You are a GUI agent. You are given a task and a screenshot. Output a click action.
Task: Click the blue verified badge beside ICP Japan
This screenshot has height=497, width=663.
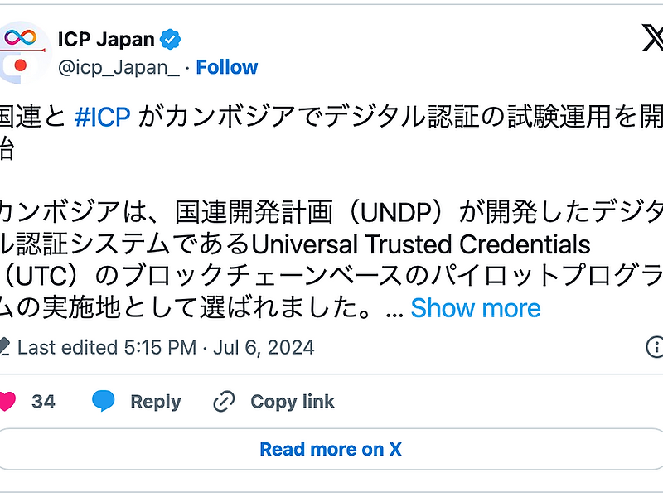click(x=172, y=37)
